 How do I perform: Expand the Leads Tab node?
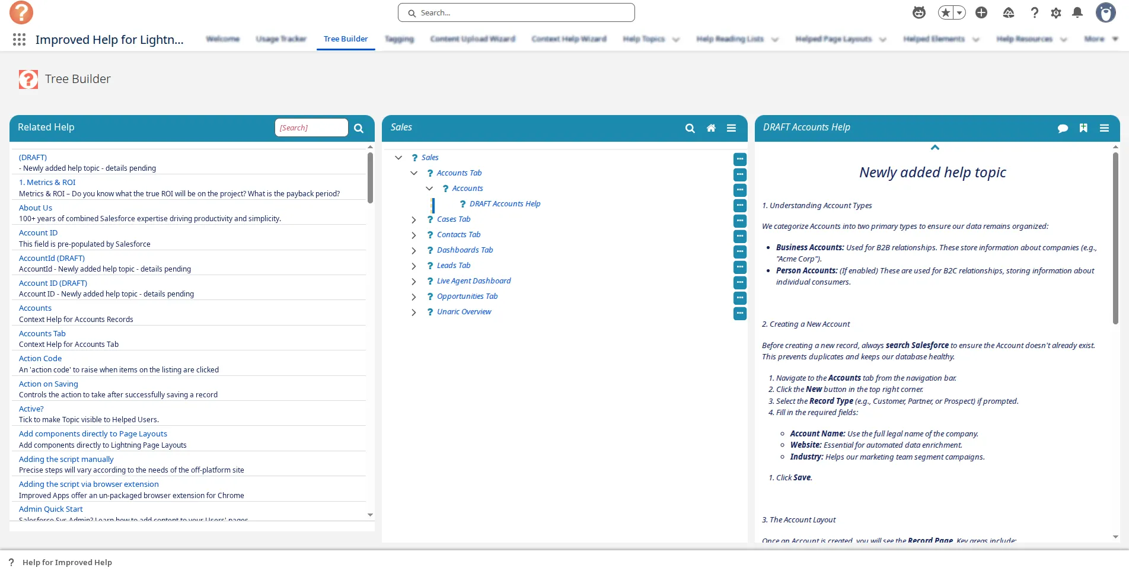[x=414, y=266]
